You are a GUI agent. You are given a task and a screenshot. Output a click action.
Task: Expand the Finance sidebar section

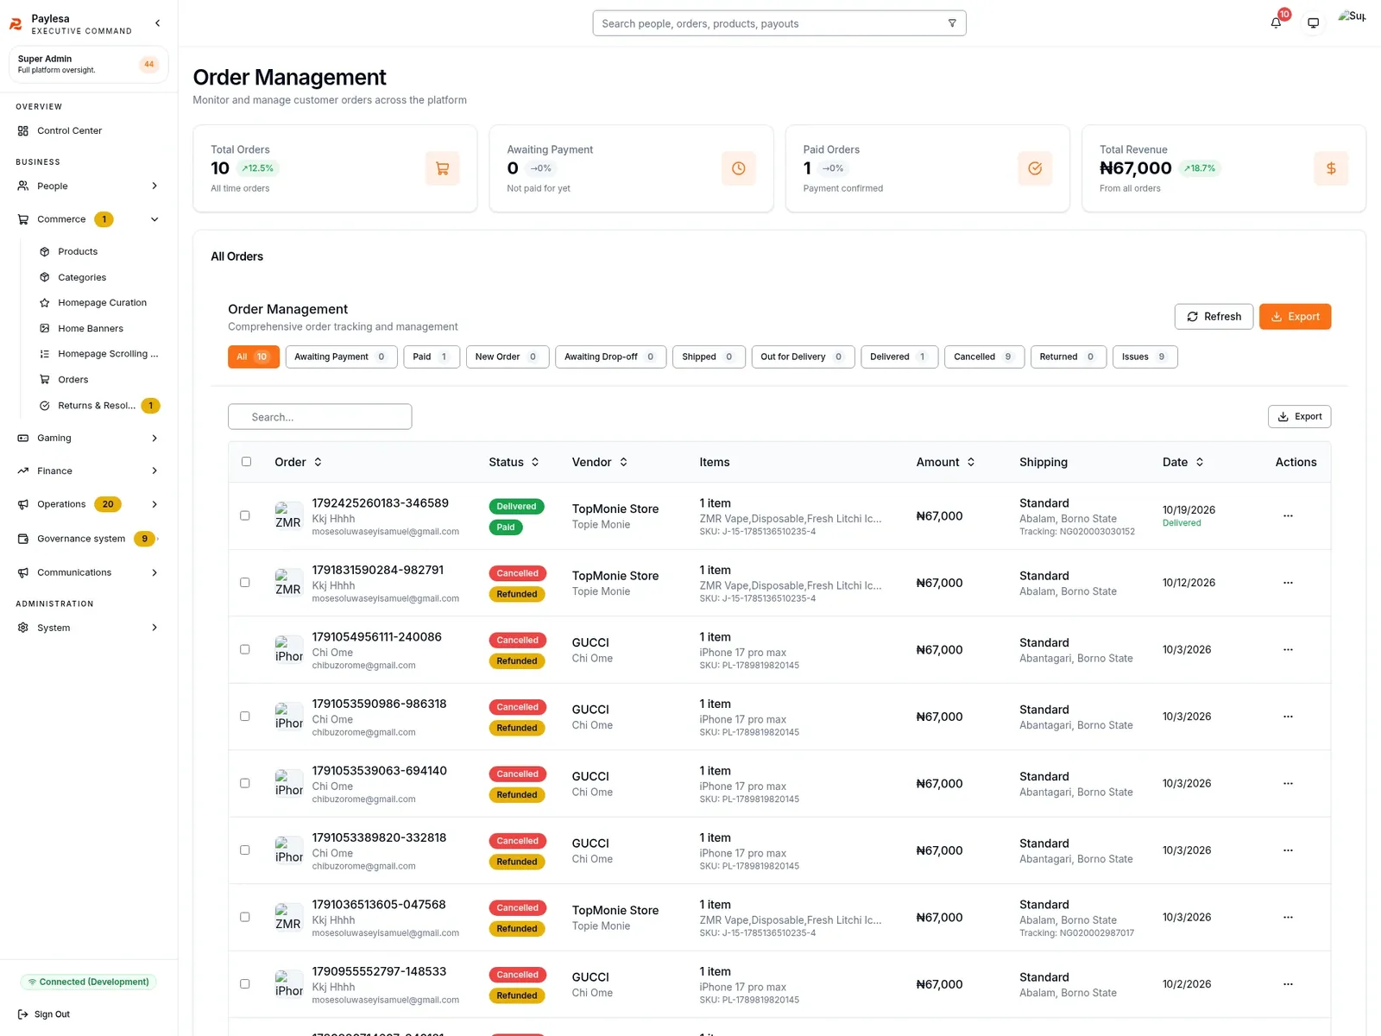click(88, 471)
